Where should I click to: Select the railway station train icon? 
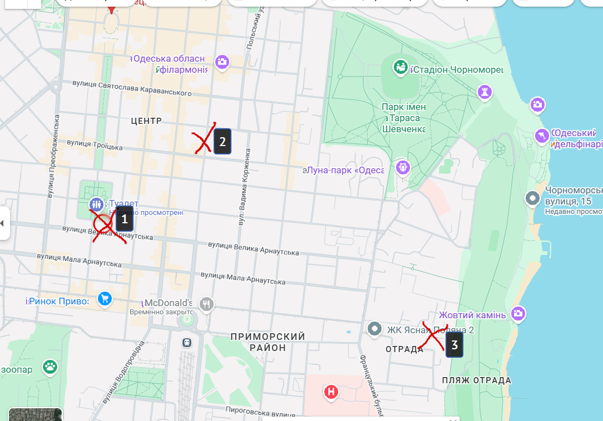point(187,343)
